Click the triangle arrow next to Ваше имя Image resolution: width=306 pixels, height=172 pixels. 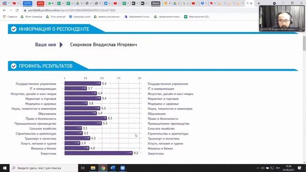click(61, 44)
